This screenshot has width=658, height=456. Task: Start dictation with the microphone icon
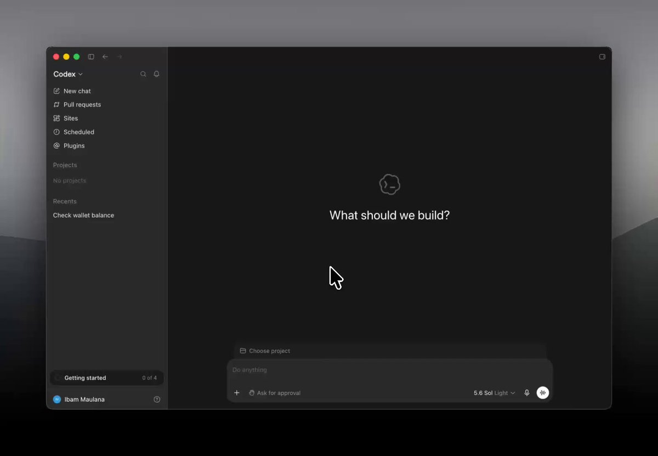[x=527, y=393]
